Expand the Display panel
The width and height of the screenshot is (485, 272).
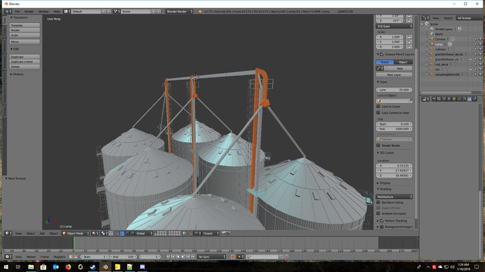[x=384, y=183]
